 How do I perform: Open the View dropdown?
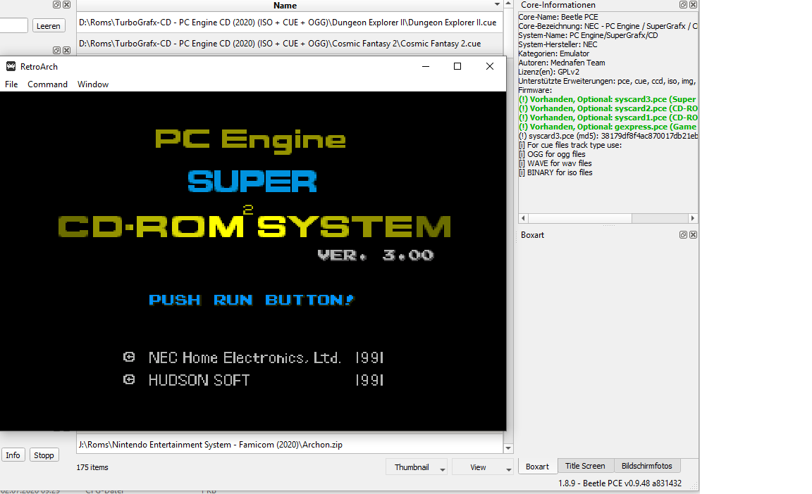[483, 467]
